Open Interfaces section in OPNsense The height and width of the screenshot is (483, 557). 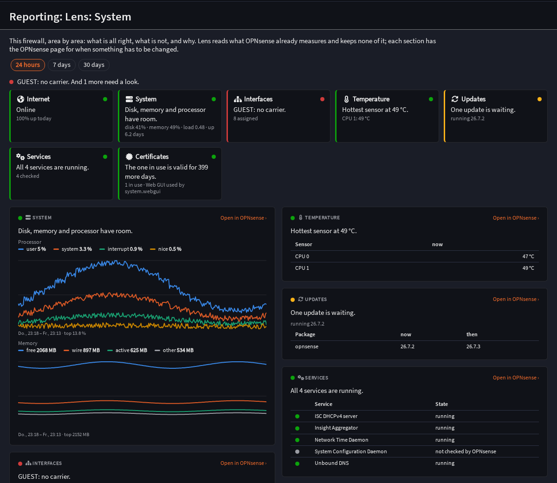click(x=243, y=463)
